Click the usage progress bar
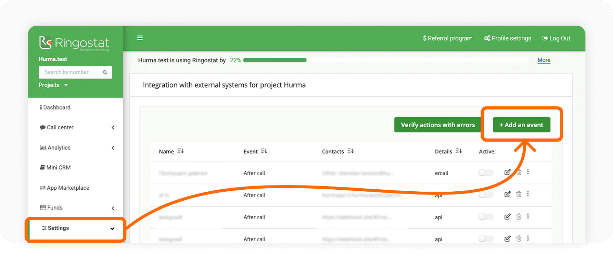The height and width of the screenshot is (254, 613). coord(386,60)
